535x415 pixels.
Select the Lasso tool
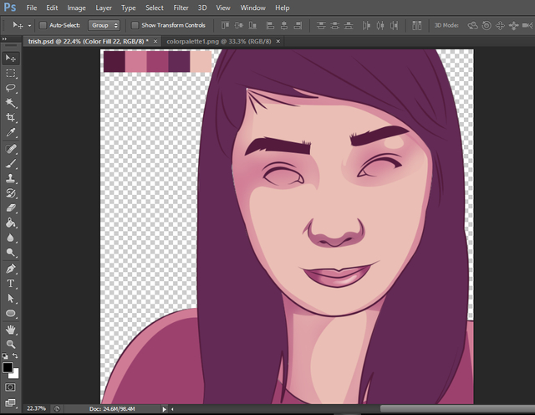point(11,88)
